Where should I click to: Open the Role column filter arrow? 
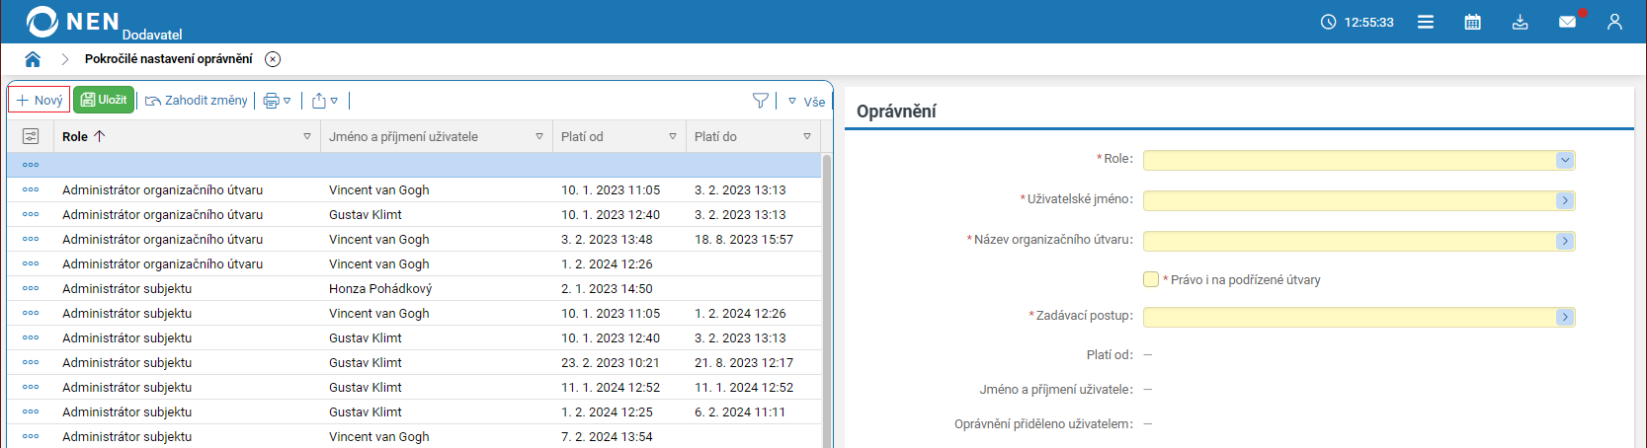click(307, 137)
